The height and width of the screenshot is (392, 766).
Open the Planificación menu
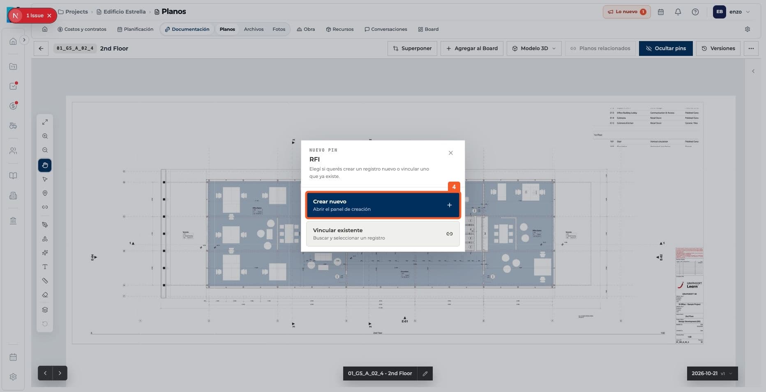(x=135, y=29)
